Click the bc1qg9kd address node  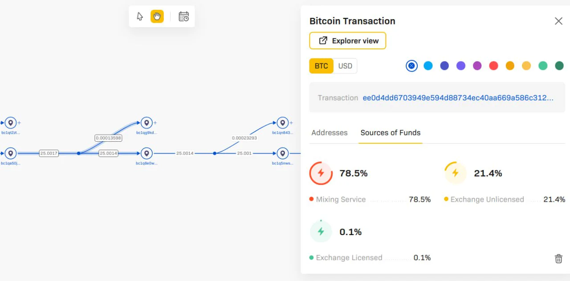pyautogui.click(x=147, y=123)
